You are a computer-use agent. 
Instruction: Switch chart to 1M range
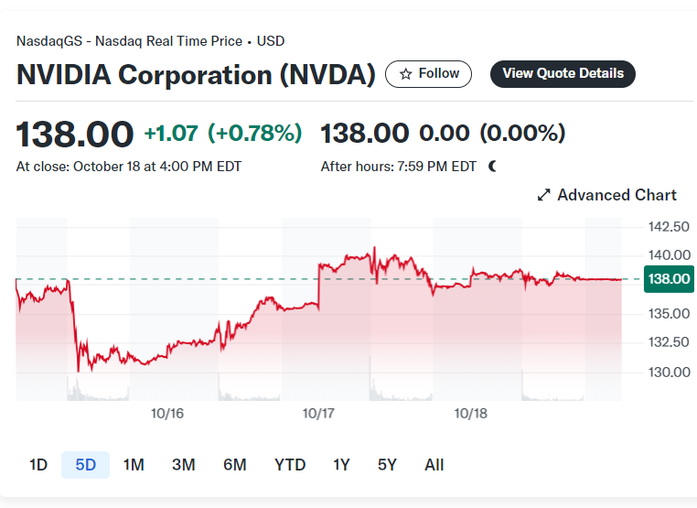(x=134, y=465)
